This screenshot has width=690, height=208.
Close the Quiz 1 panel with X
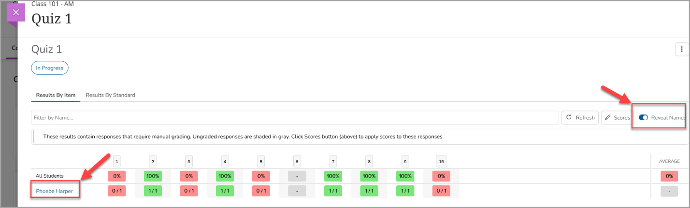pyautogui.click(x=16, y=13)
